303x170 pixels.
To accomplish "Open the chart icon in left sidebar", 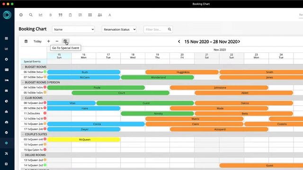I will pyautogui.click(x=6, y=49).
